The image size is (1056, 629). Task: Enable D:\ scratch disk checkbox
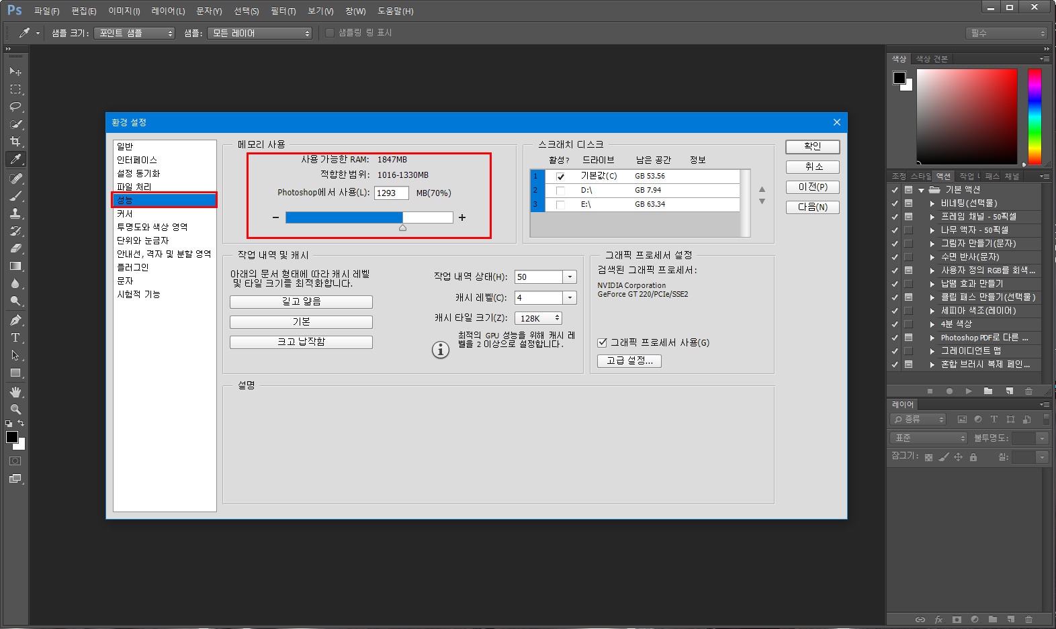tap(560, 191)
